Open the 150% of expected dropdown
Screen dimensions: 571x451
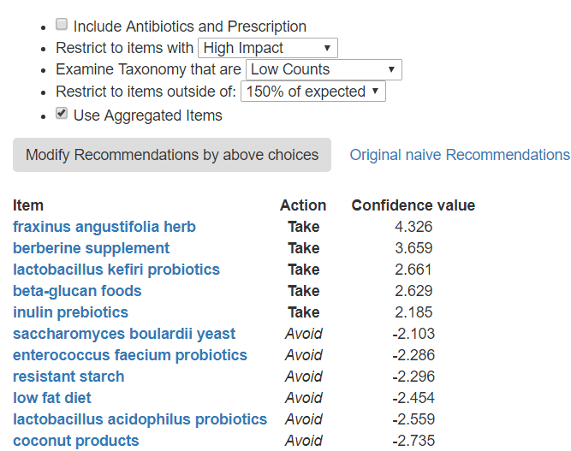tap(313, 92)
